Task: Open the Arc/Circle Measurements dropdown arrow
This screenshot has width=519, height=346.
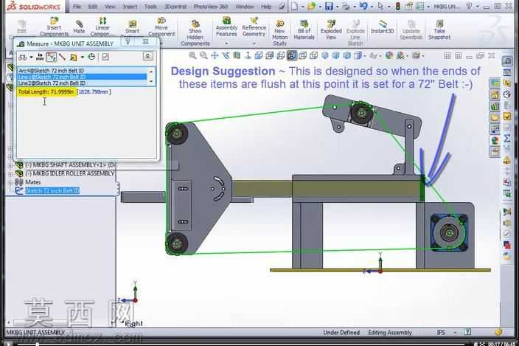Action: pos(31,57)
